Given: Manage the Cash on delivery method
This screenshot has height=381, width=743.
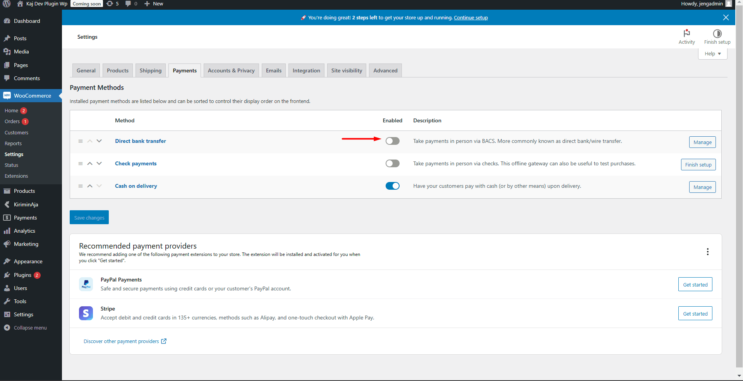Looking at the screenshot, I should click(x=702, y=187).
